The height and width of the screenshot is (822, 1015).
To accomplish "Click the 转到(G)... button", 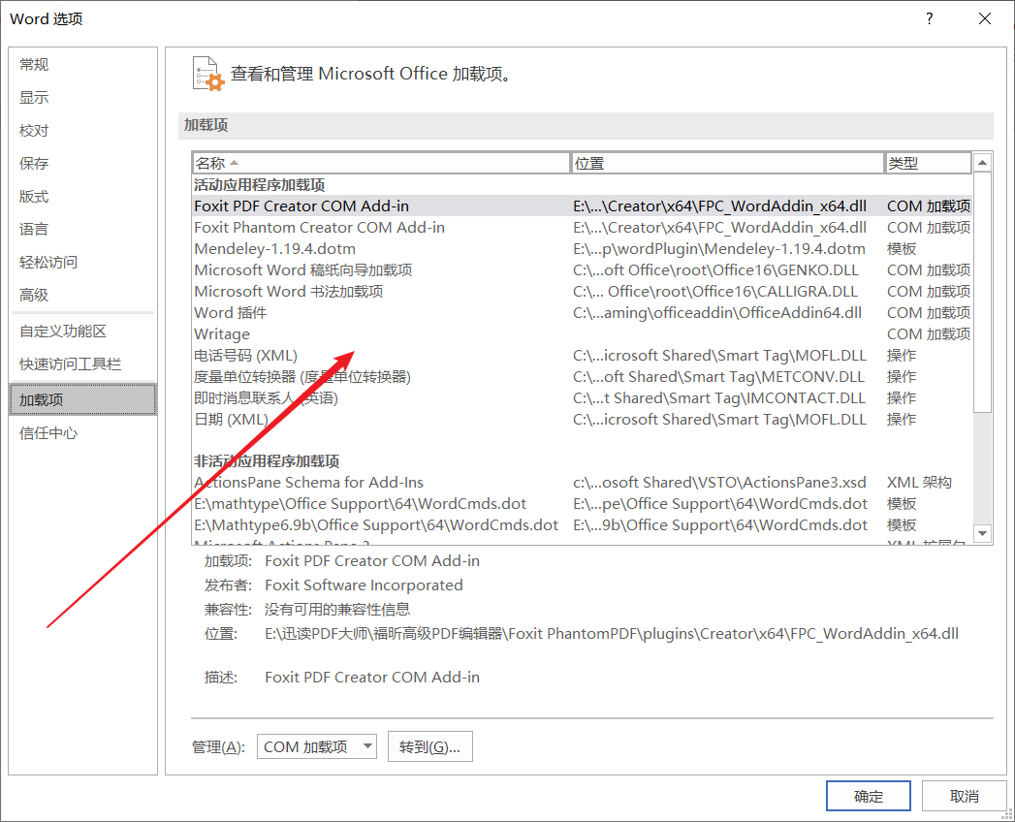I will point(429,746).
